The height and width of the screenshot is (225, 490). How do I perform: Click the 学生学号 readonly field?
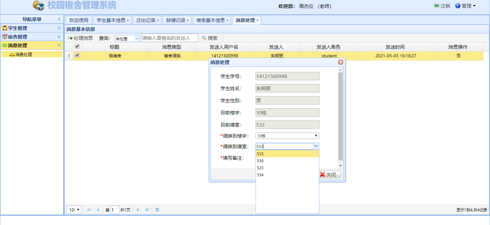tap(287, 76)
